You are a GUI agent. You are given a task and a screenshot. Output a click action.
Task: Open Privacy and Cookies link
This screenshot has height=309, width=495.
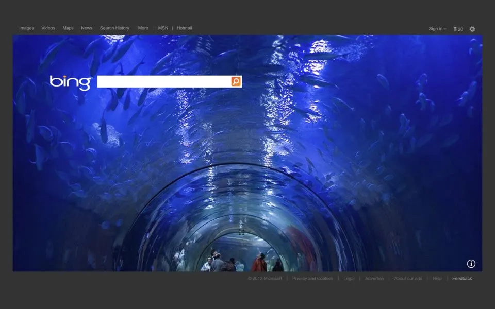(x=312, y=278)
